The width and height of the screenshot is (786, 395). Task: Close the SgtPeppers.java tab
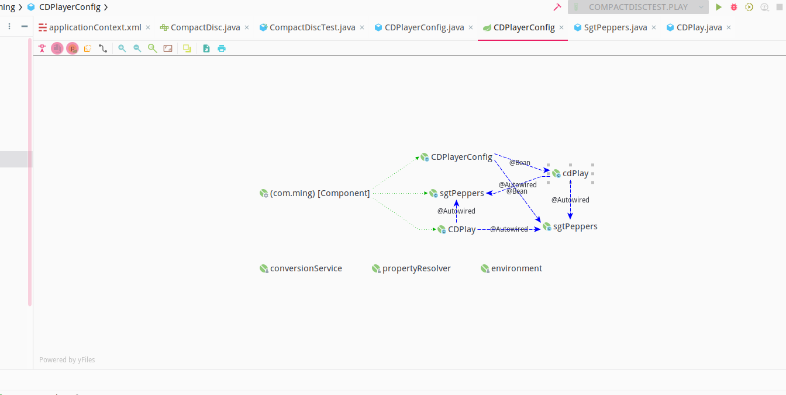click(x=654, y=27)
